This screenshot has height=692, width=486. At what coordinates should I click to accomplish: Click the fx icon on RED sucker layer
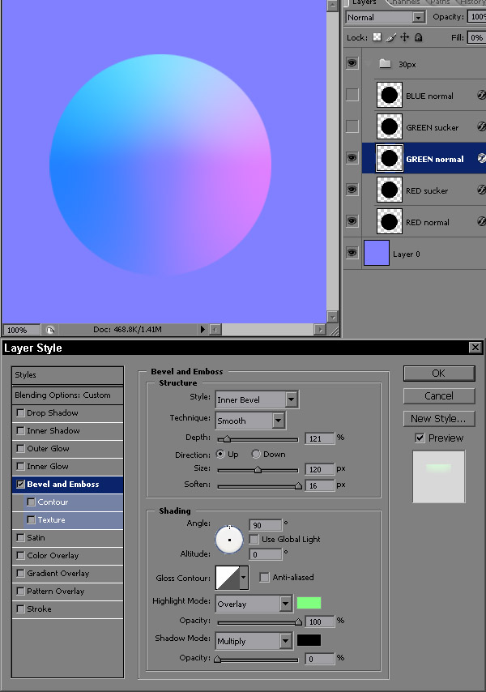pyautogui.click(x=481, y=190)
